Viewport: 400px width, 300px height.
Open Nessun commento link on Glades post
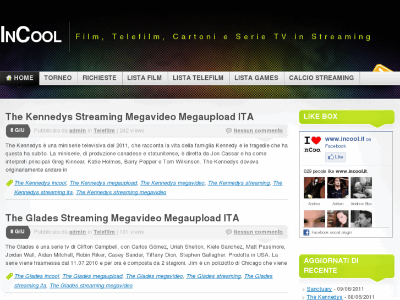click(x=258, y=232)
